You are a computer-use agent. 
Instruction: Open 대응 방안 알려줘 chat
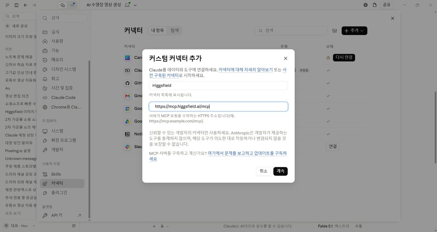[x=19, y=143]
